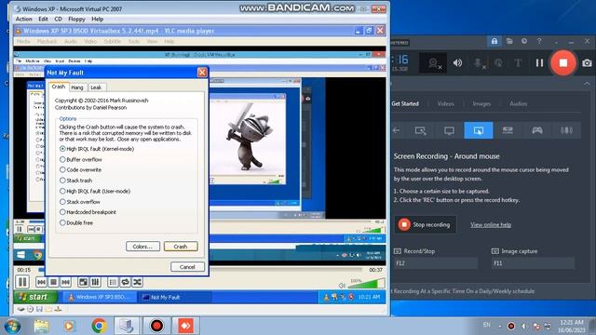Select High IRQL fault (User-mode) option

tap(95, 191)
